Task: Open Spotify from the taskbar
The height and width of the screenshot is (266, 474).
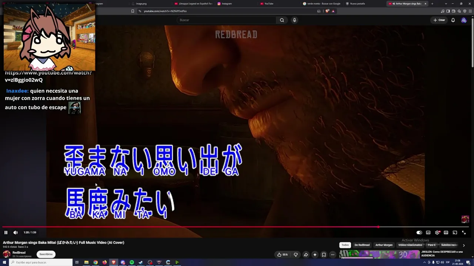Action: coord(132,262)
